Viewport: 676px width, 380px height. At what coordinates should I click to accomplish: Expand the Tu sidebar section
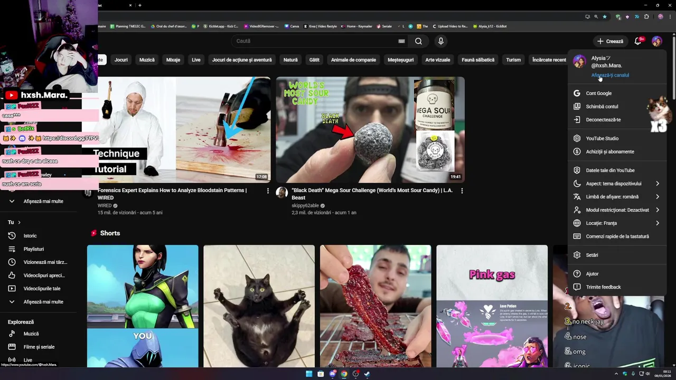tap(14, 222)
